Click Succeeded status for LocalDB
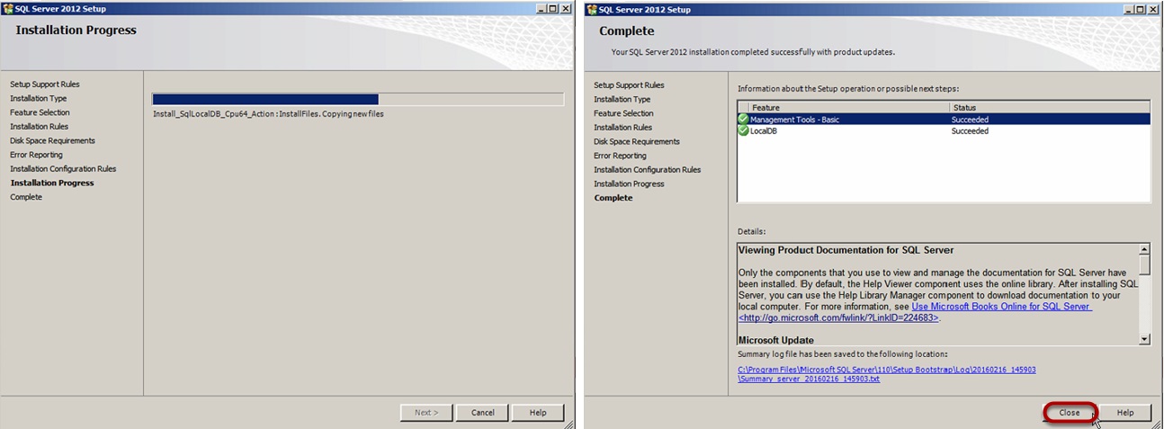 [x=970, y=130]
